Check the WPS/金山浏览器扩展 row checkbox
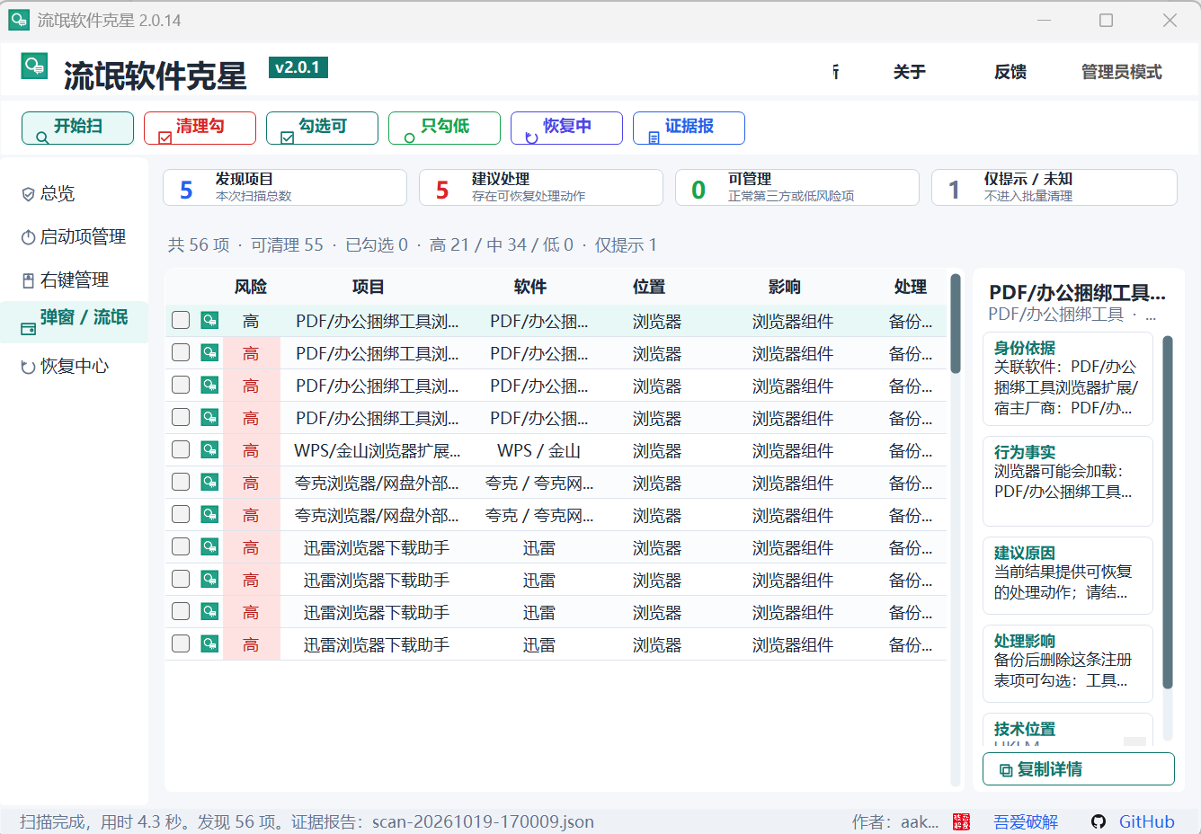This screenshot has height=834, width=1201. (181, 449)
